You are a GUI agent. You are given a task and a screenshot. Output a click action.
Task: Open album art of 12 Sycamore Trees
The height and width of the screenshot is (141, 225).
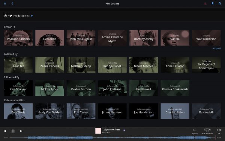click(x=98, y=131)
